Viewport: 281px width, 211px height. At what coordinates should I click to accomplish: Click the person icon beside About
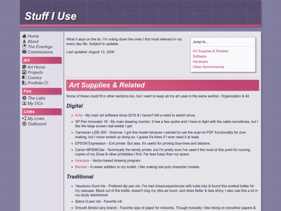(x=24, y=41)
